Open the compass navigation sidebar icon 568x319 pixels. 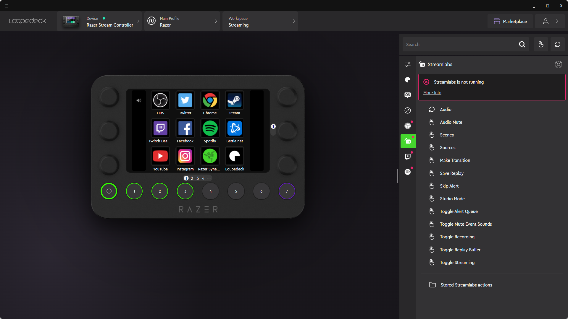coord(408,110)
